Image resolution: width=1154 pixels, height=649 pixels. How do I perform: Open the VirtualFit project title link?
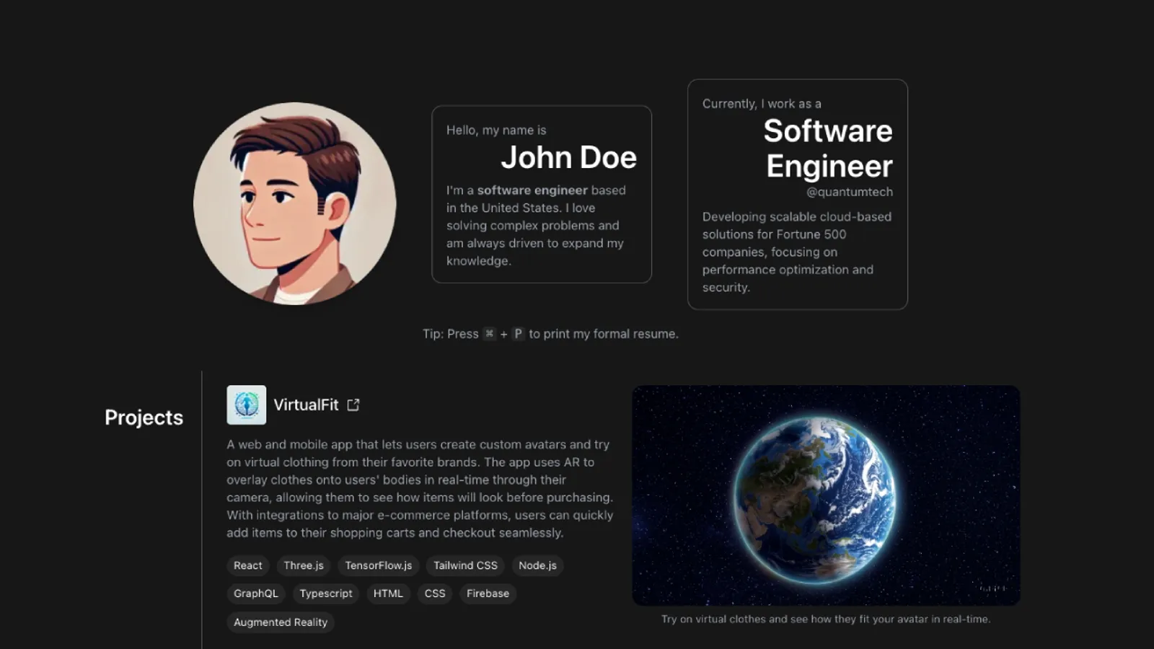point(306,405)
